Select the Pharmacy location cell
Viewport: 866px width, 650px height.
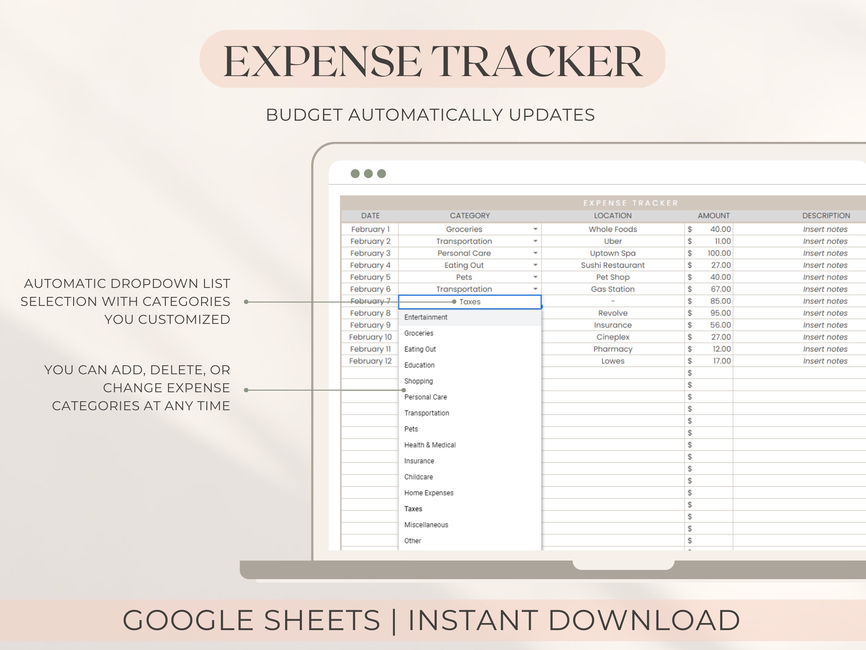point(613,349)
